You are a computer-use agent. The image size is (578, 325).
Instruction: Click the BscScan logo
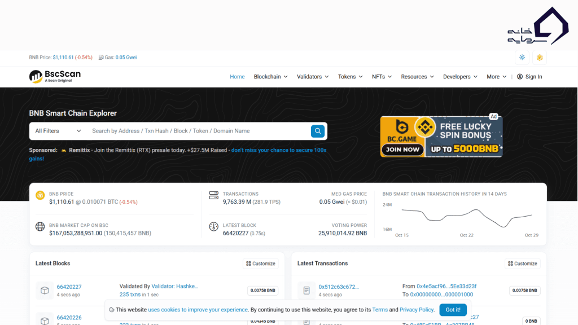click(x=55, y=76)
